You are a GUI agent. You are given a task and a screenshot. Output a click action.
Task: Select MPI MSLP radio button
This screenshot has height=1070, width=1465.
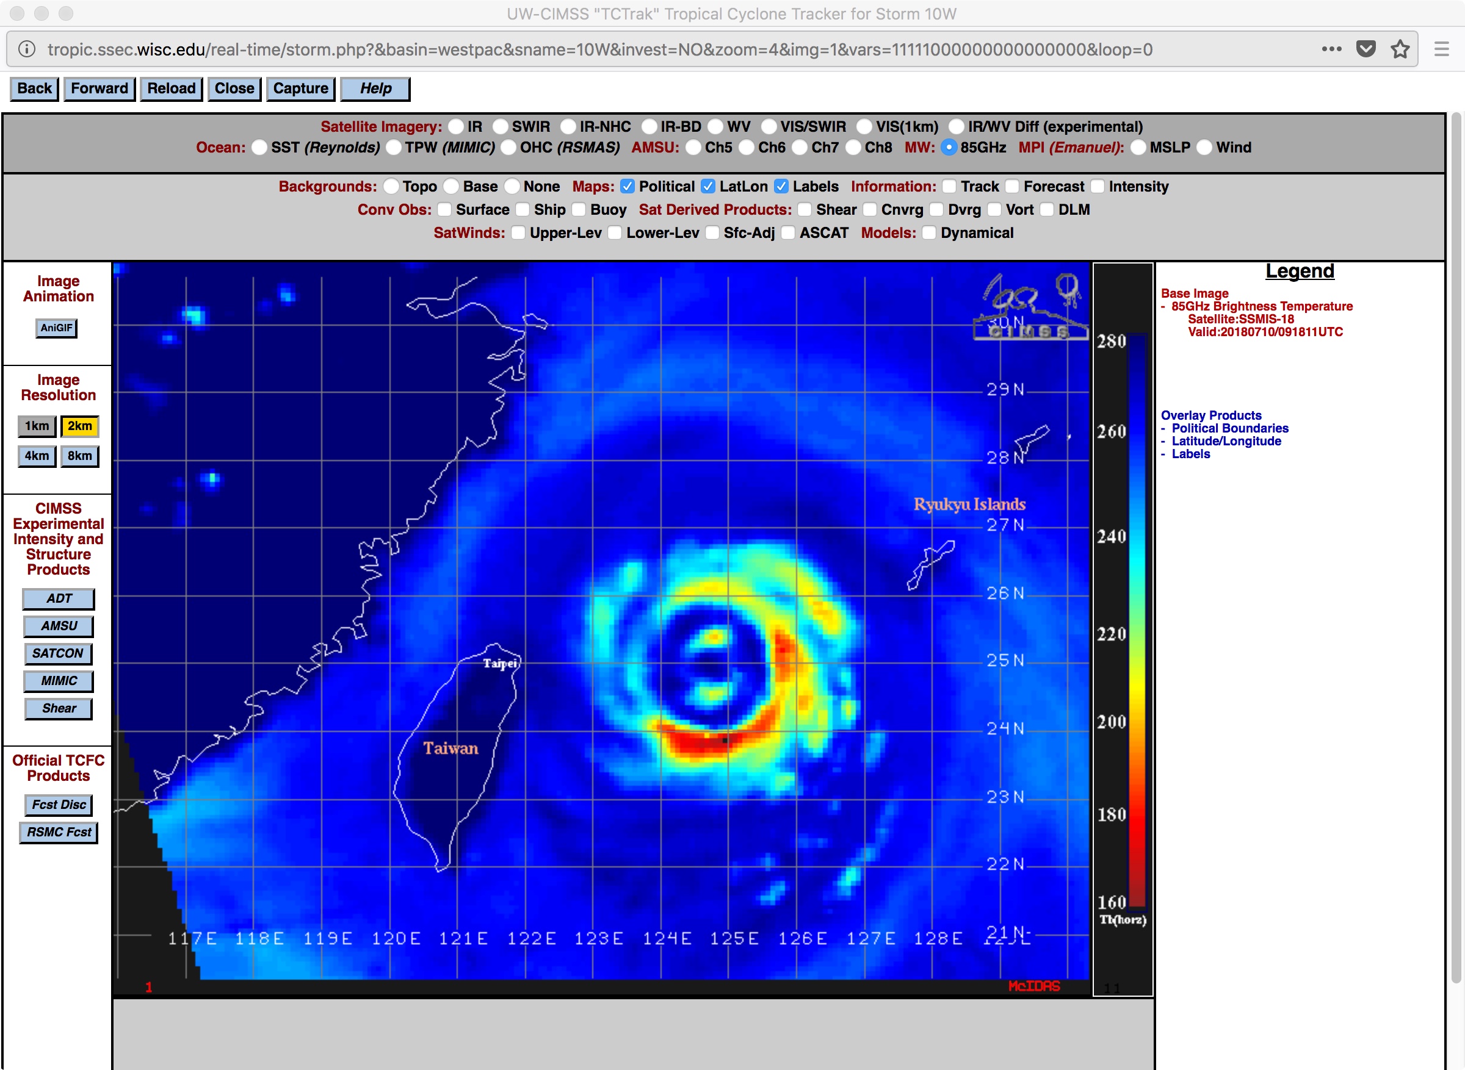point(1138,148)
